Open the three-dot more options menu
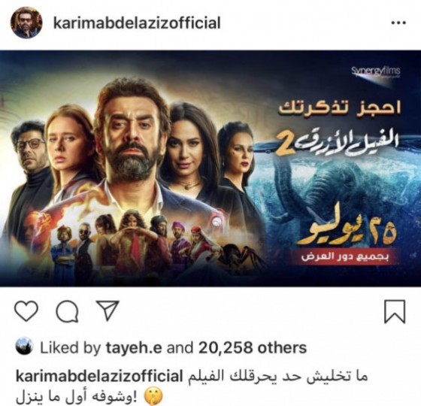This screenshot has height=406, width=421. tap(398, 23)
